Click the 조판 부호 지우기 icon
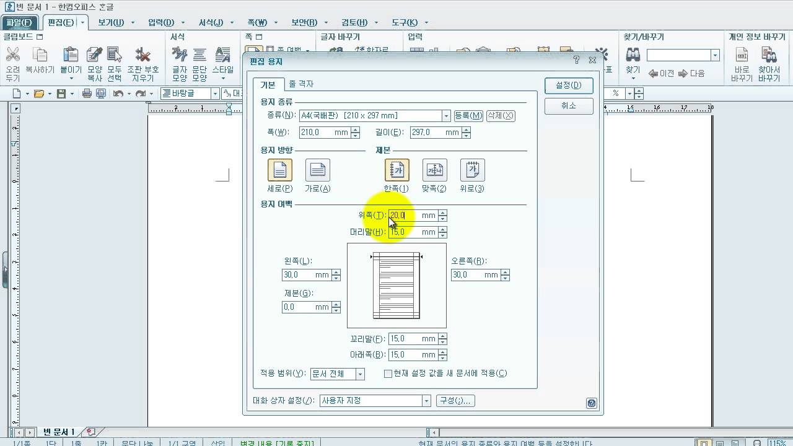This screenshot has width=793, height=446. tap(143, 56)
